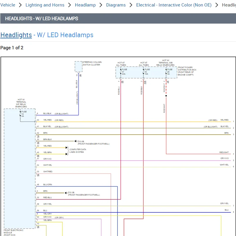The image size is (236, 236).
Task: Click the 'FRONT ELECTRONIC MODULE' label
Action: [x=13, y=231]
